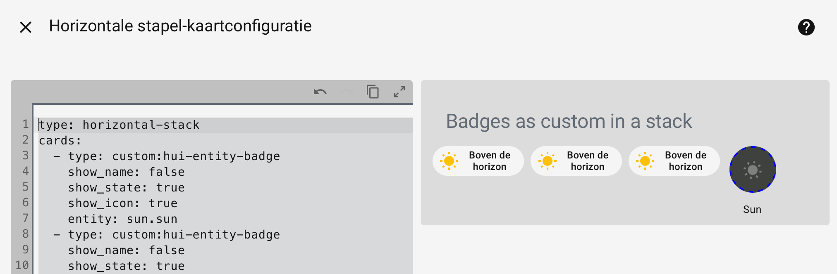Click the redo icon in editor toolbar
This screenshot has width=837, height=274.
click(x=347, y=92)
